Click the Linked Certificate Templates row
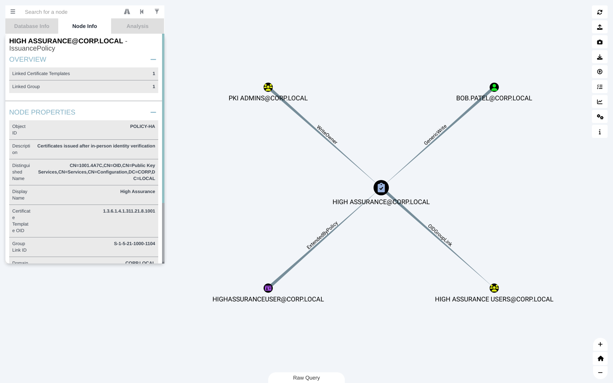The width and height of the screenshot is (613, 383). pyautogui.click(x=84, y=74)
